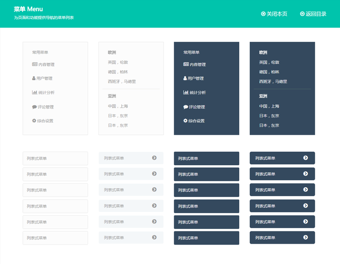Viewport: 340px width, 264px height.
Task: Click the 返回目录 link in header
Action: point(316,14)
